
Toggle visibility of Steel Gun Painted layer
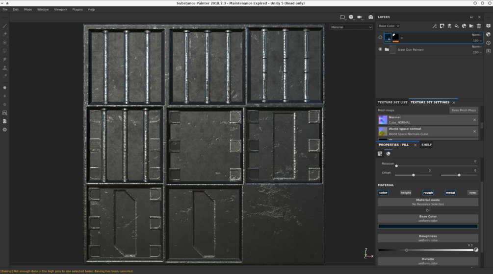pos(380,49)
